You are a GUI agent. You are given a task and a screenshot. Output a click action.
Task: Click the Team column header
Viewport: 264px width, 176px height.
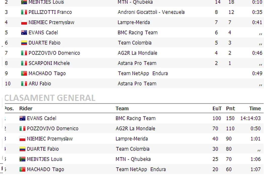pos(122,109)
